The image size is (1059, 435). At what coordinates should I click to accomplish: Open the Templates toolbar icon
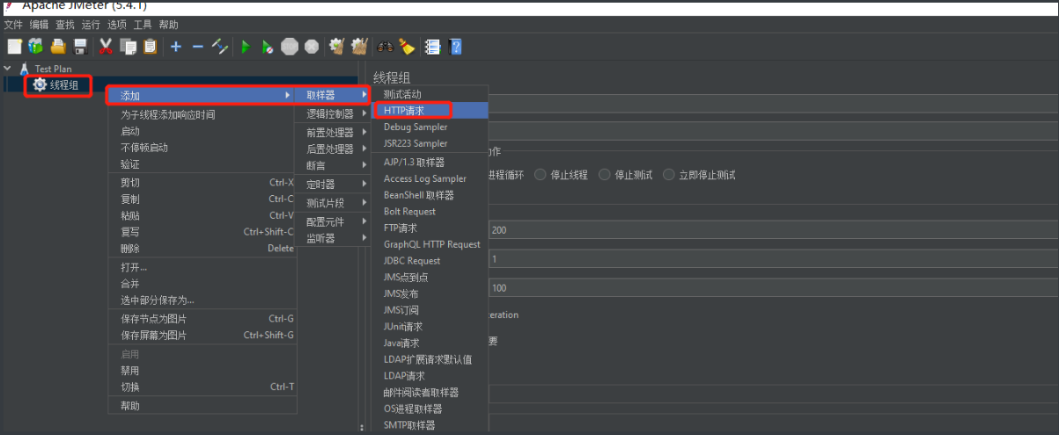[35, 47]
